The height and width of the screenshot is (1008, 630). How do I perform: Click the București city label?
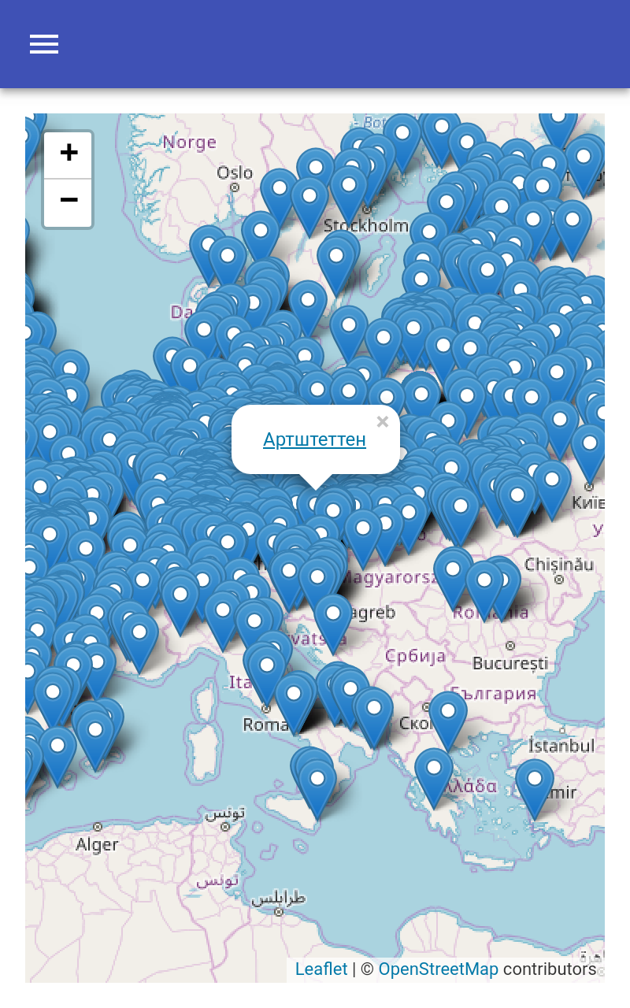(510, 664)
